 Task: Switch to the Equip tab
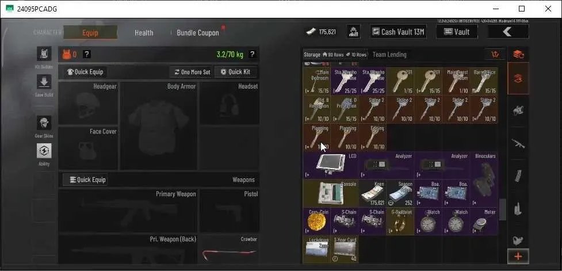click(90, 33)
